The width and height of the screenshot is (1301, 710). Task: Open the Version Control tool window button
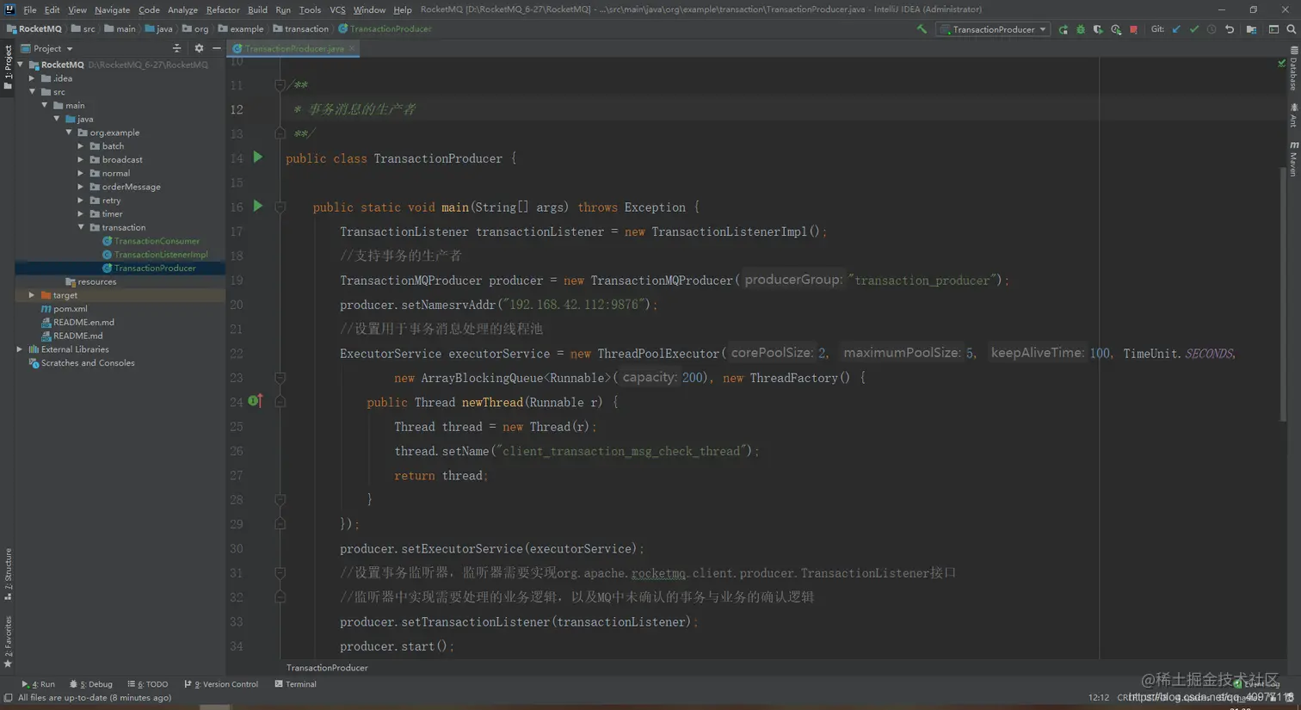coord(221,684)
